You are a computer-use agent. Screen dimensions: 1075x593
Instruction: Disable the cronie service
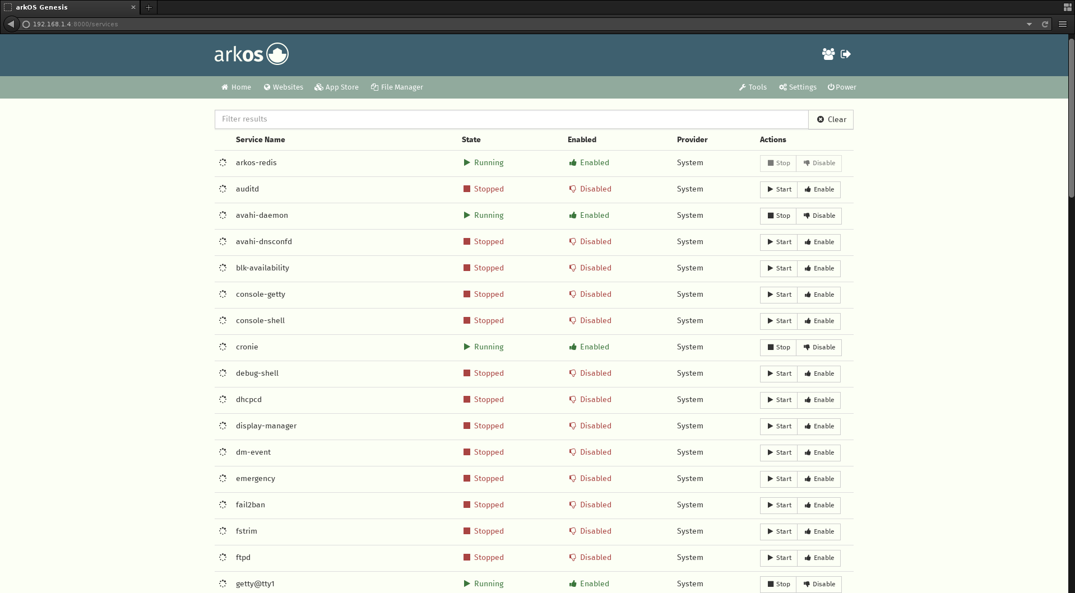tap(819, 348)
